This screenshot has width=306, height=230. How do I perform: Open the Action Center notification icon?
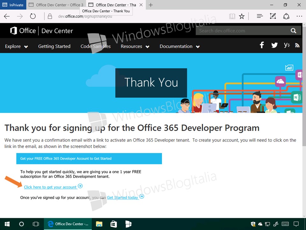(296, 224)
